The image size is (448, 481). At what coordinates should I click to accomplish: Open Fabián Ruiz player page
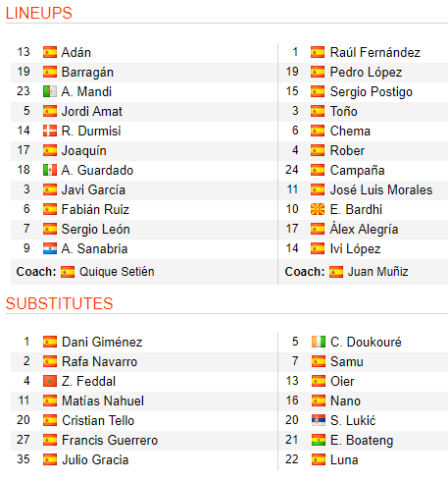[95, 209]
